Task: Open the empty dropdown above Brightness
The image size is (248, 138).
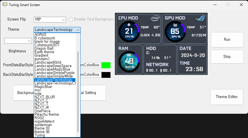Action: click(x=18, y=41)
